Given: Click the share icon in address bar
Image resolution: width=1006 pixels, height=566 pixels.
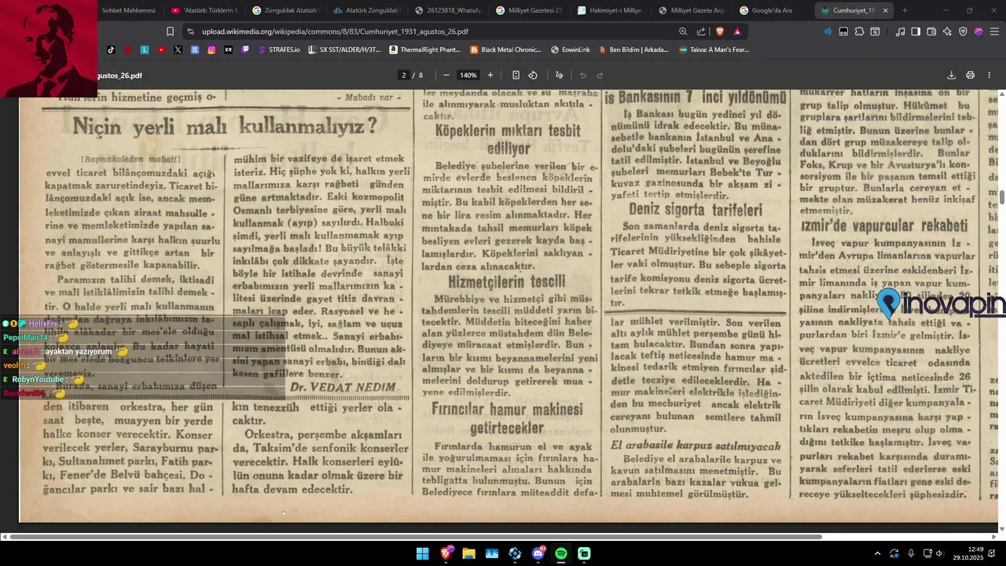Looking at the screenshot, I should click(701, 31).
